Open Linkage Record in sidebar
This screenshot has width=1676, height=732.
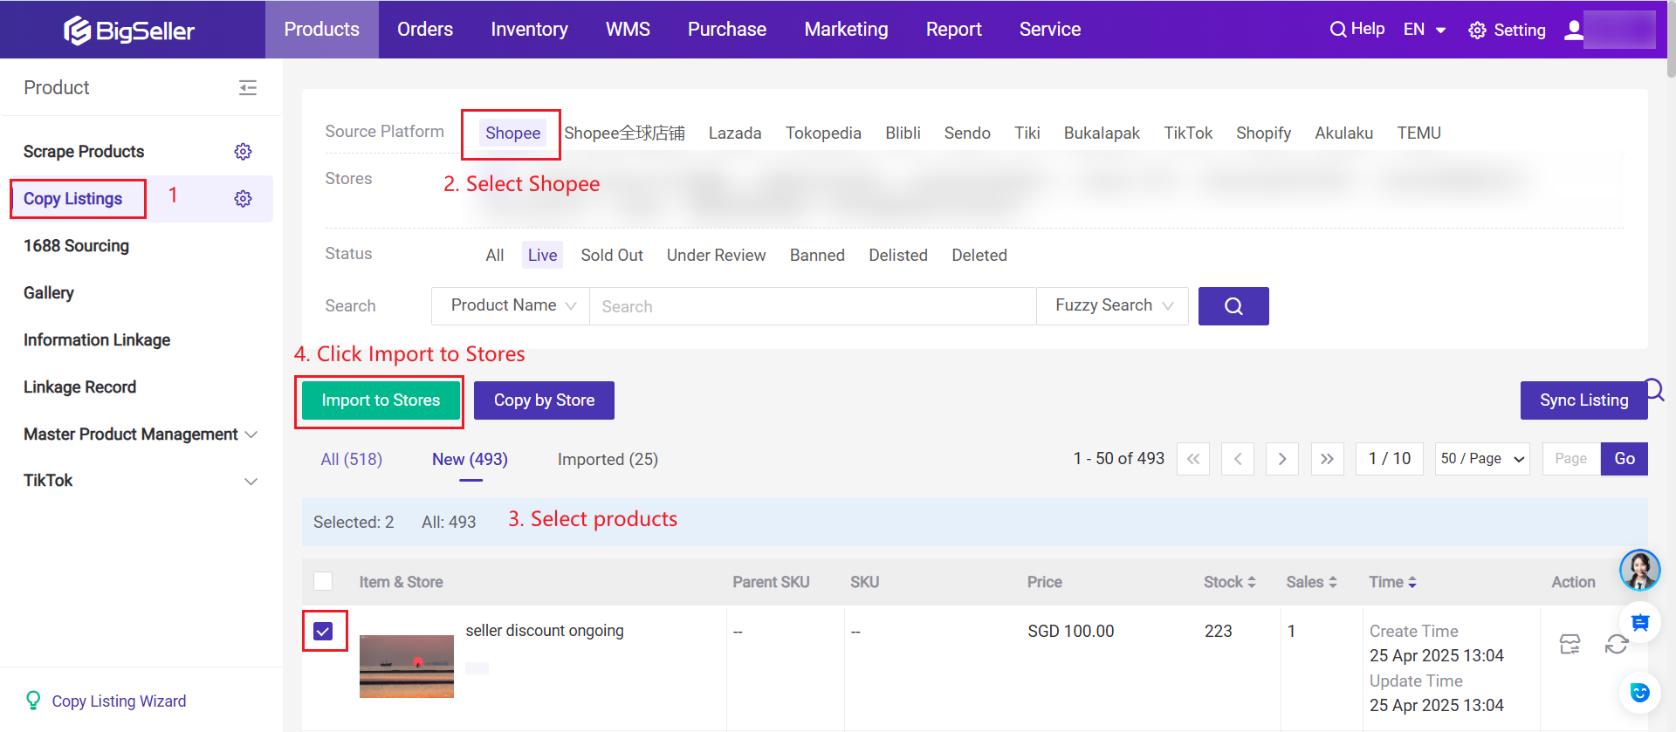point(79,387)
